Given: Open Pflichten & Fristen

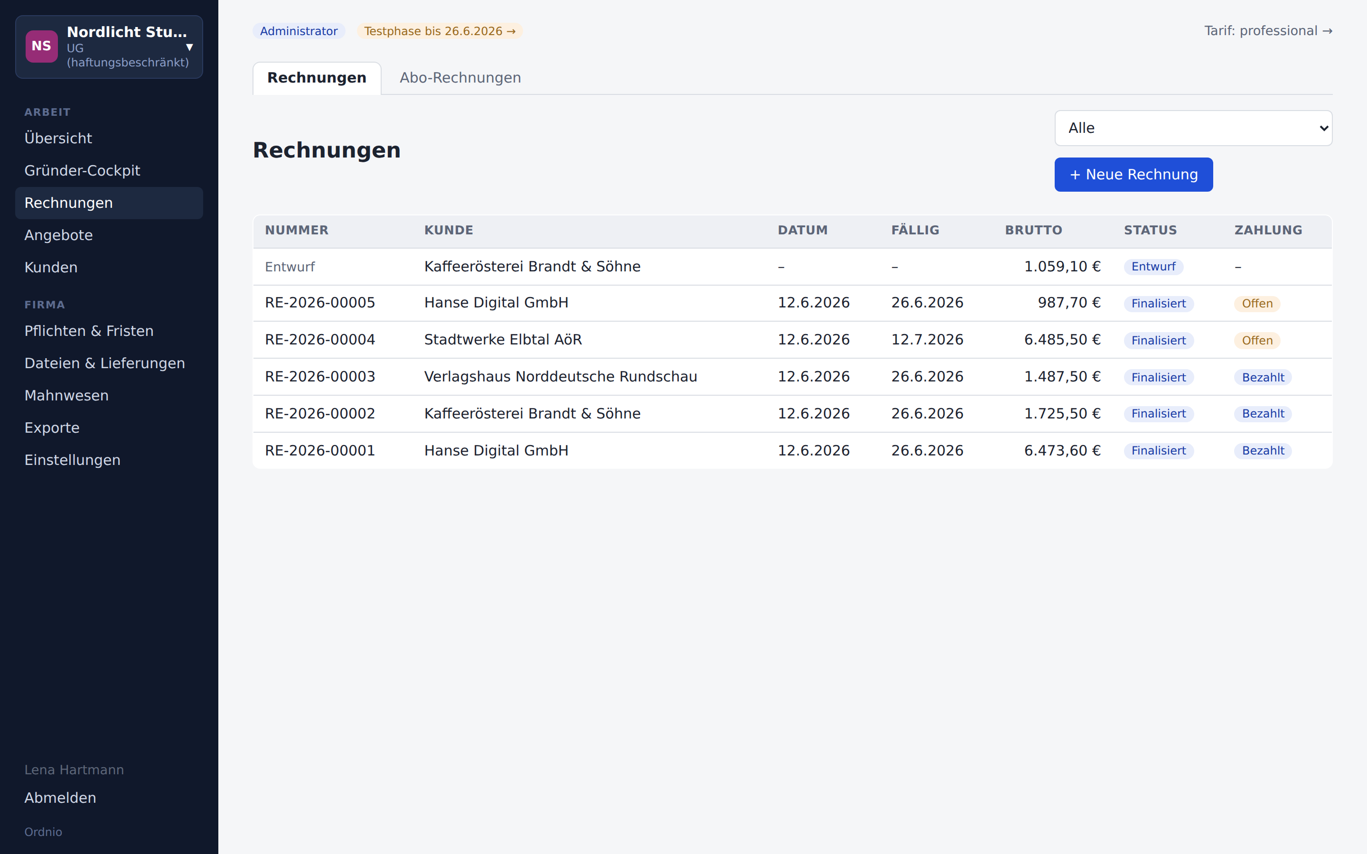Looking at the screenshot, I should (x=109, y=331).
